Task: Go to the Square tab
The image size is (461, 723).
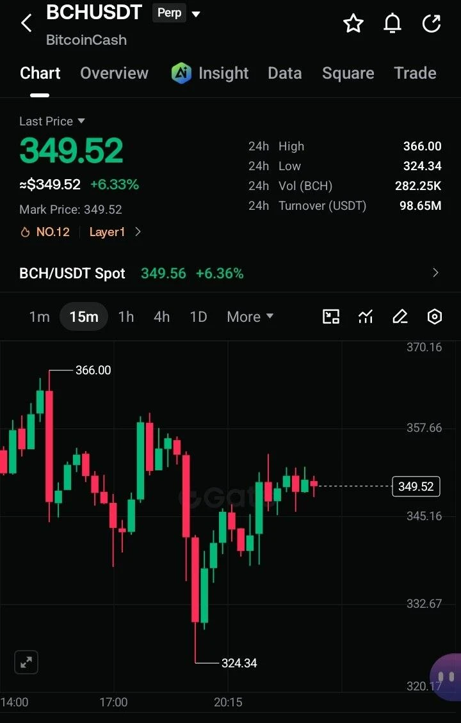Action: coord(348,73)
